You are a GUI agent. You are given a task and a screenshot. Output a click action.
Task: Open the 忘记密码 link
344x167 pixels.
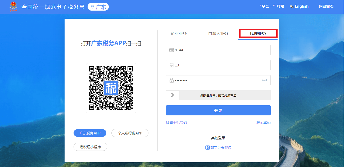pyautogui.click(x=264, y=122)
